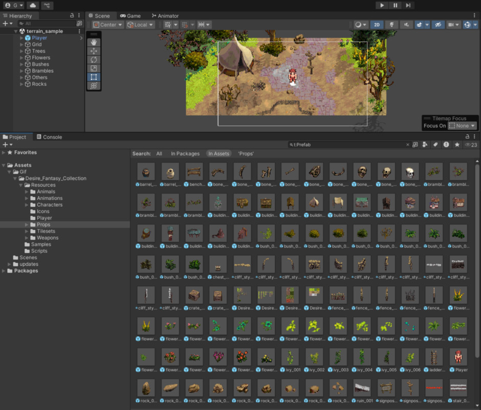This screenshot has width=481, height=410.
Task: Toggle 2D scene view mode
Action: [377, 25]
